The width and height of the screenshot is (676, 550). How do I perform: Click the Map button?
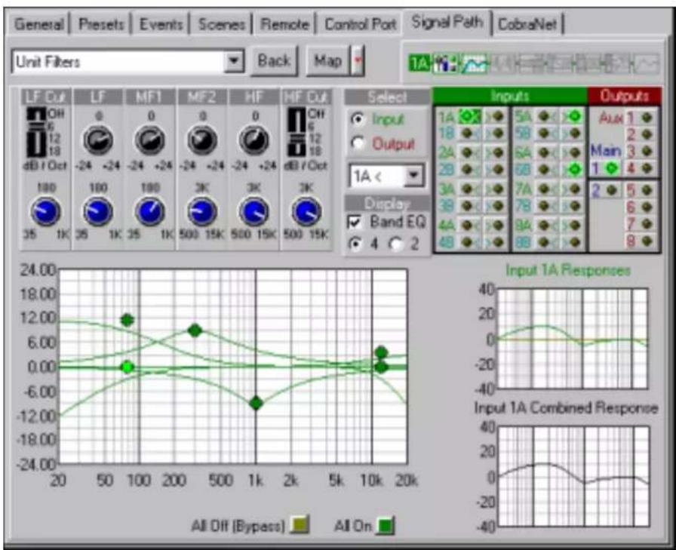(x=327, y=61)
